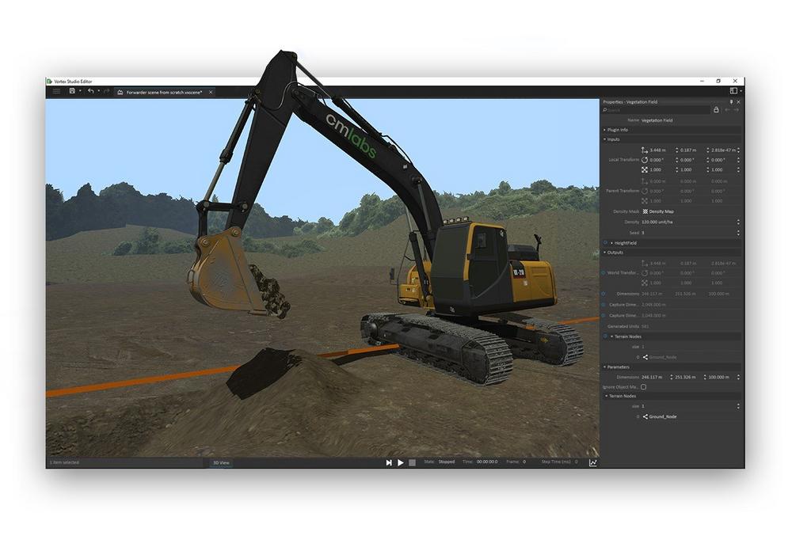Select the Density Map link

(661, 211)
